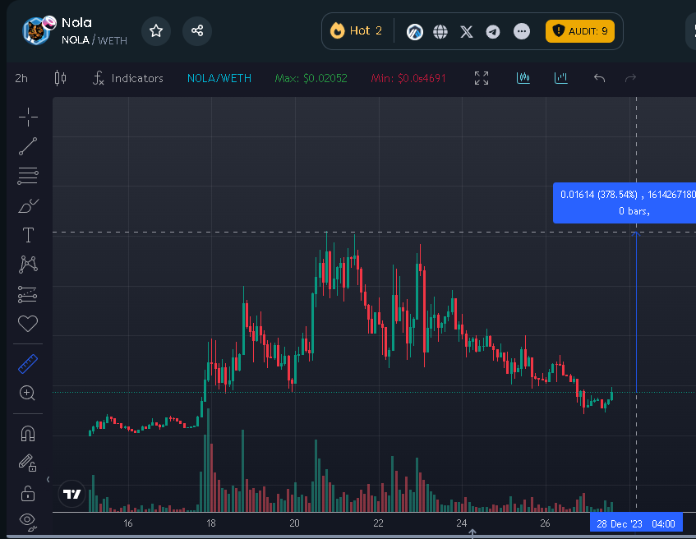The image size is (696, 539).
Task: Select the candlestick chart style icon
Action: coord(60,78)
